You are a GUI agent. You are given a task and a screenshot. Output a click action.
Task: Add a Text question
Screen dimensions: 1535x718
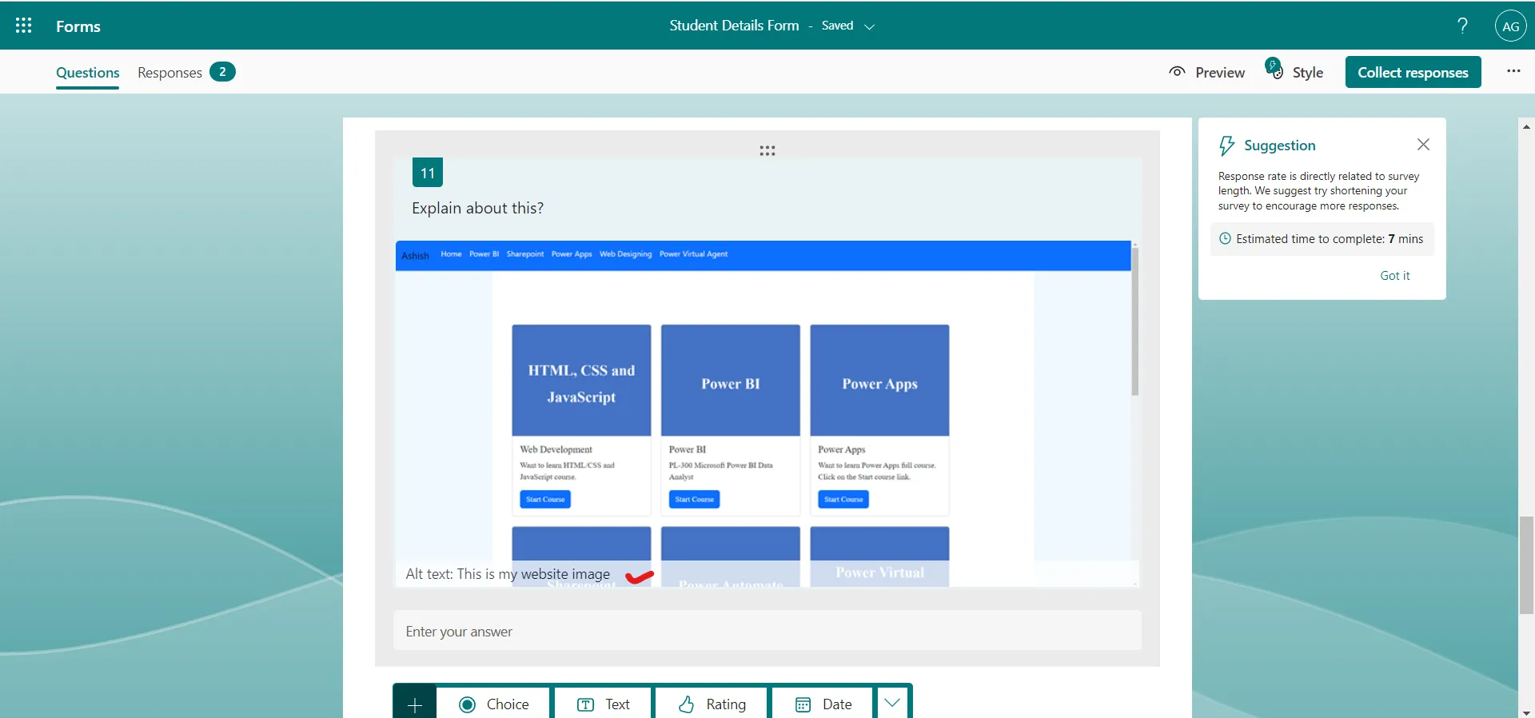pyautogui.click(x=603, y=704)
